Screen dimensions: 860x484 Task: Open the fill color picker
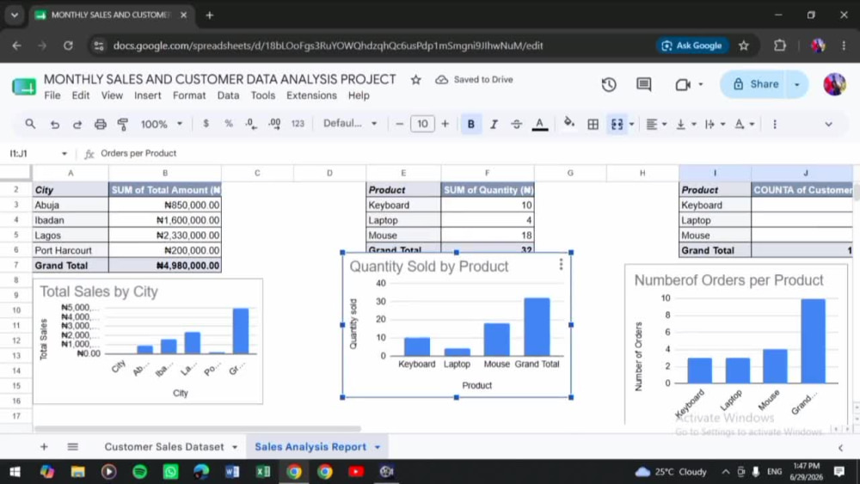click(x=568, y=123)
